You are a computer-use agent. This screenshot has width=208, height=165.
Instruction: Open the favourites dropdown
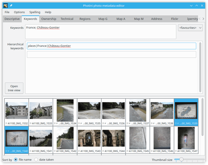[x=190, y=28]
